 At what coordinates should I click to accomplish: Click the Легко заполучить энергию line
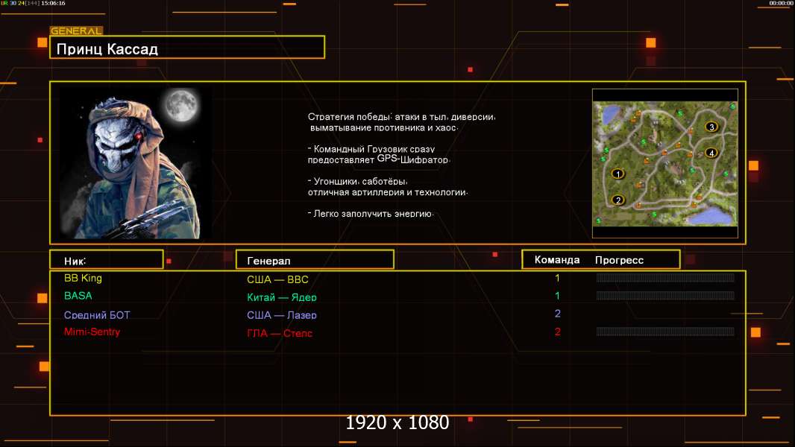point(371,214)
